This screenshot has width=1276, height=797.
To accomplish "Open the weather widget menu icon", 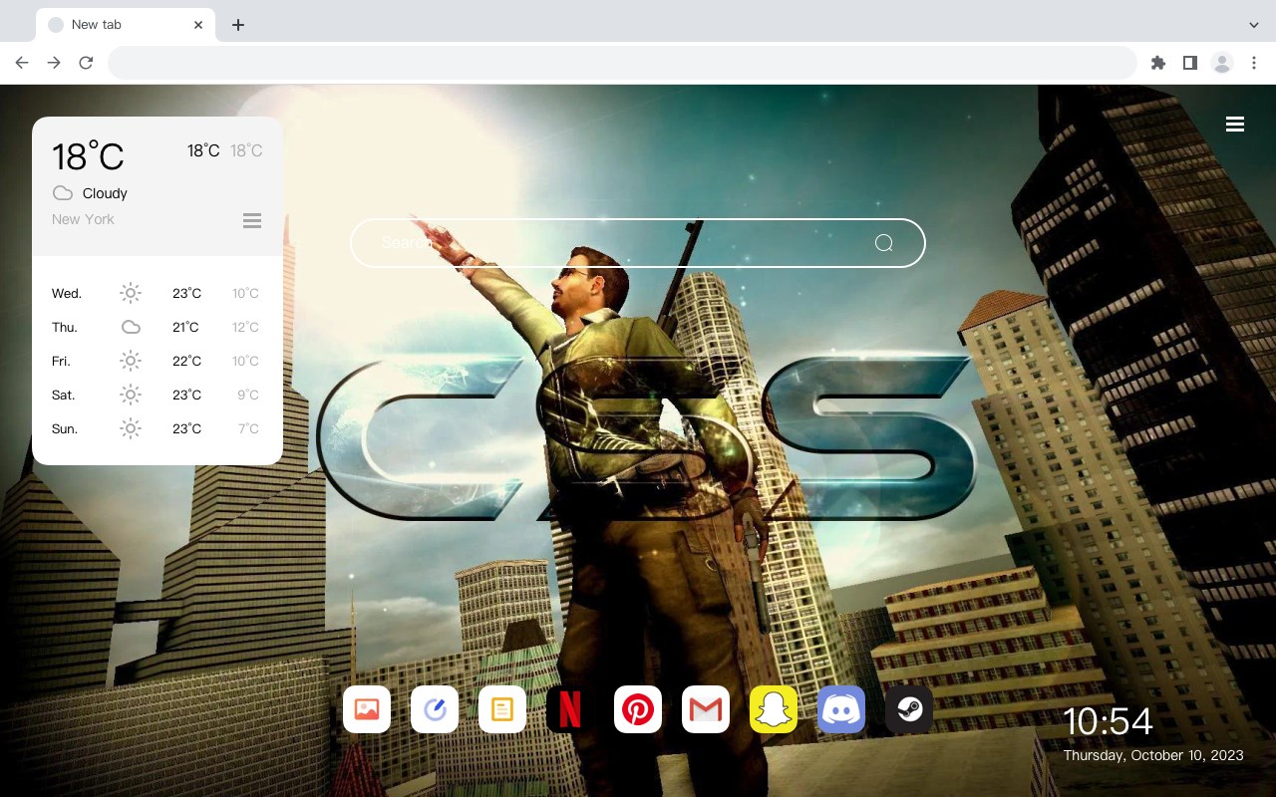I will tap(252, 220).
